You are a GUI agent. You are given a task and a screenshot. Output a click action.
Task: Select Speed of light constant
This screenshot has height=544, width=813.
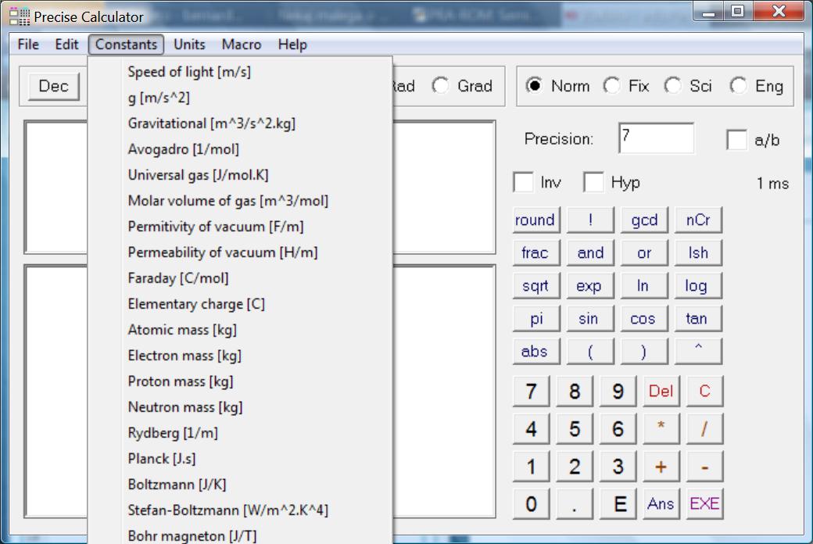[189, 72]
